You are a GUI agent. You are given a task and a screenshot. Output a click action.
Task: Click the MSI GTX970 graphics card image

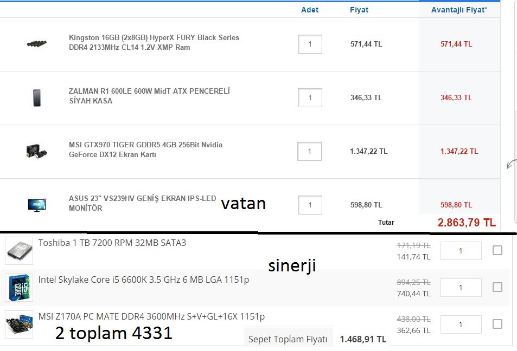tap(36, 151)
